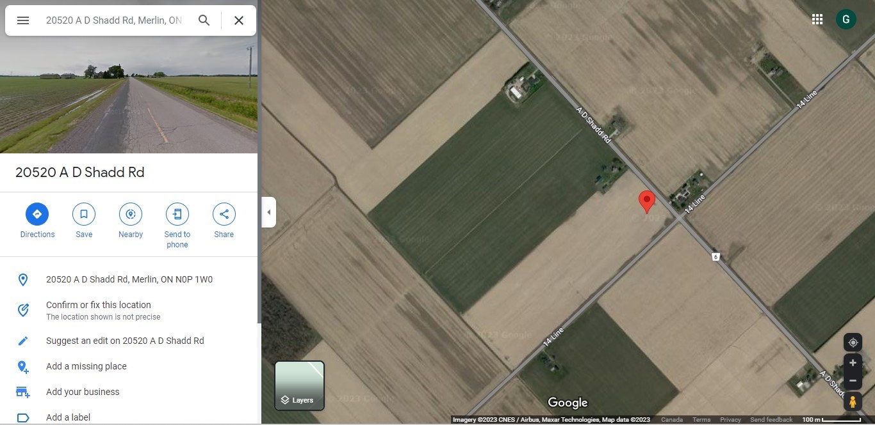The width and height of the screenshot is (875, 425).
Task: Click the search magnifier icon
Action: (204, 20)
